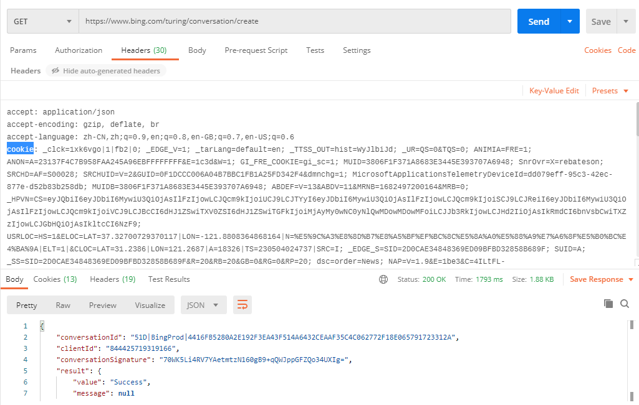The width and height of the screenshot is (639, 405).
Task: Click Key-Value Edit for headers
Action: point(554,90)
